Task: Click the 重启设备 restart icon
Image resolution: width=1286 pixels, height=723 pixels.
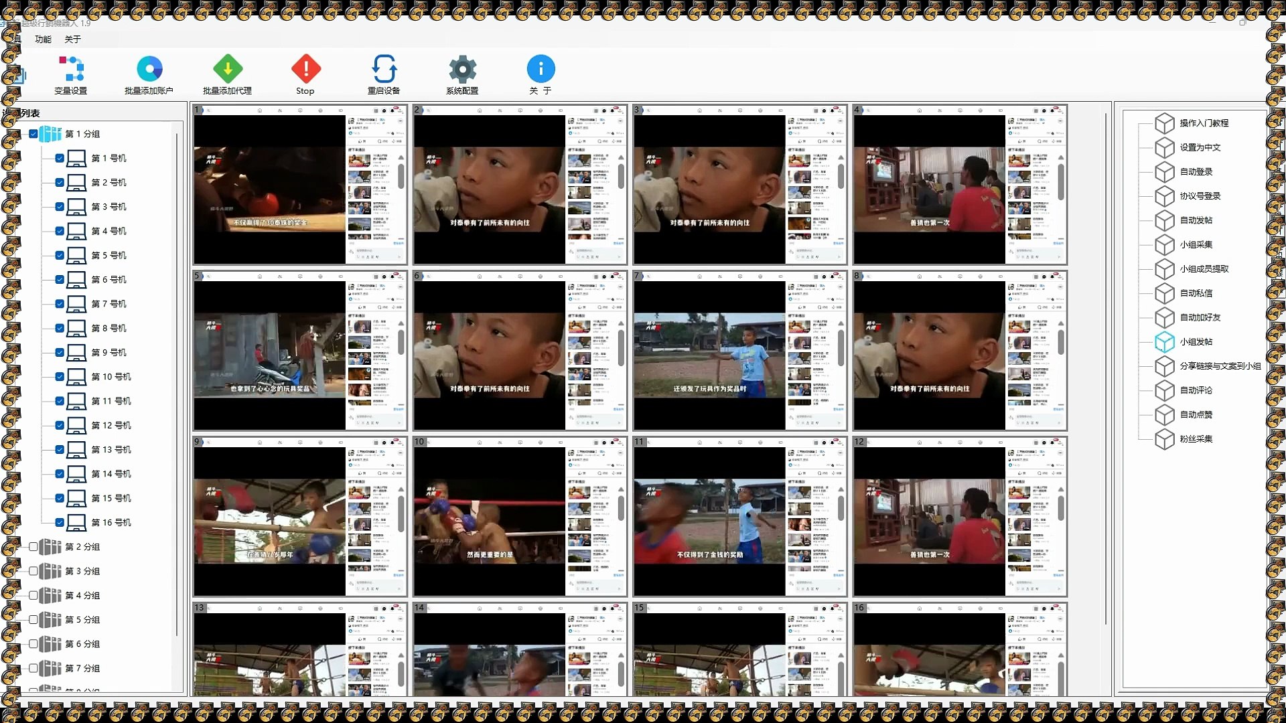Action: click(x=383, y=70)
